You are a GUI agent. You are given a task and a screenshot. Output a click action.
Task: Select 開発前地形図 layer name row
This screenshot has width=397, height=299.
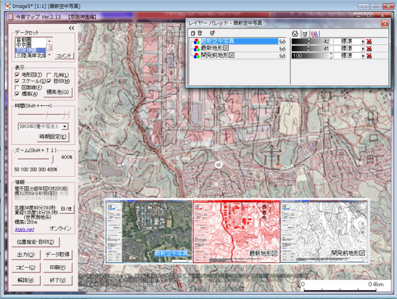coord(239,56)
